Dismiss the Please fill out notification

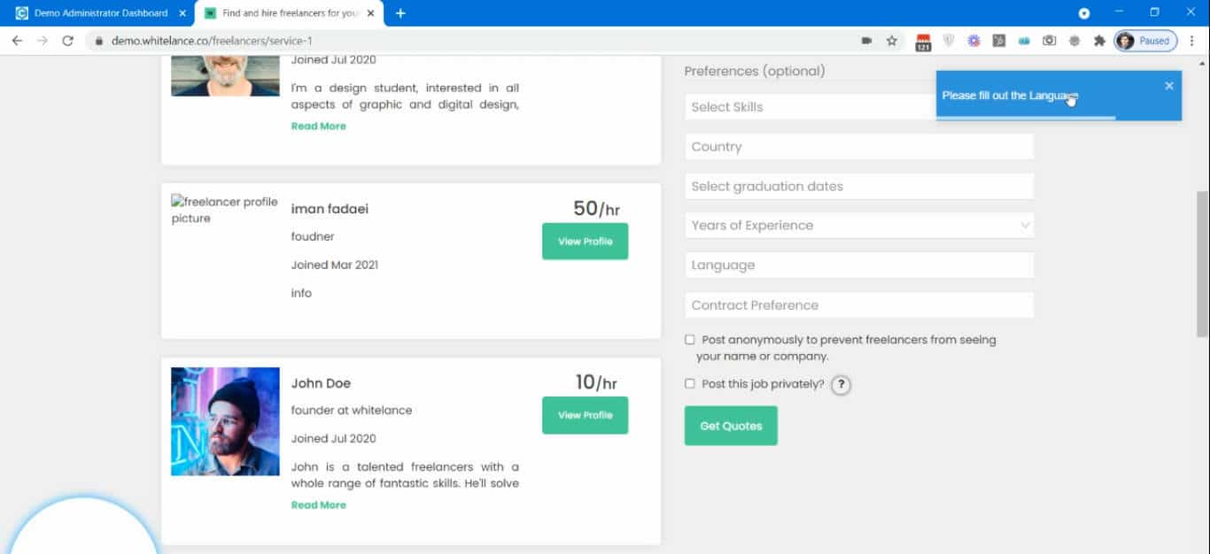tap(1169, 86)
